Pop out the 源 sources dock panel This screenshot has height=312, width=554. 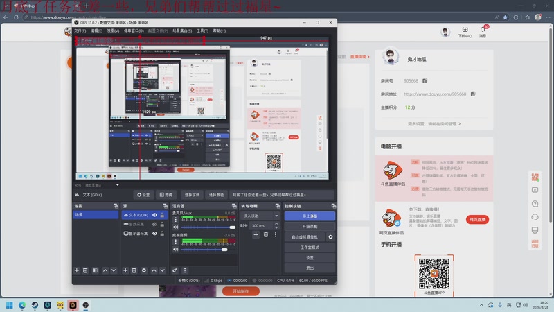(165, 206)
